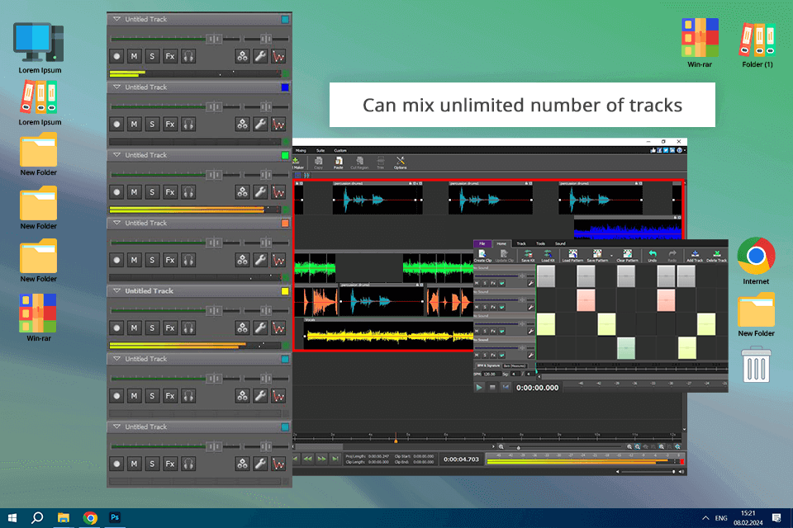Enable headphone monitoring on green-swatch Untitled Track
Viewport: 793px width, 528px height.
click(188, 192)
